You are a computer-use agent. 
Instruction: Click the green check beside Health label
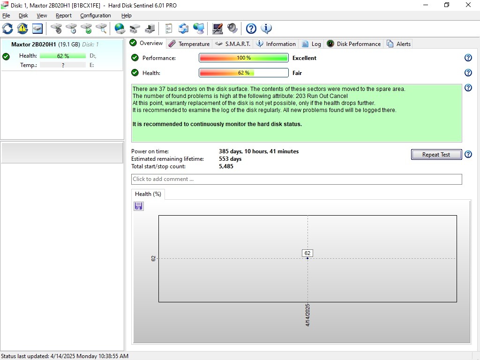click(135, 73)
